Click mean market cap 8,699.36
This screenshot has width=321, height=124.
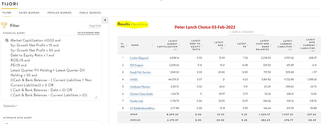tap(173, 114)
